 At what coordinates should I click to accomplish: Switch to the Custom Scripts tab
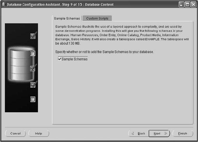97,18
